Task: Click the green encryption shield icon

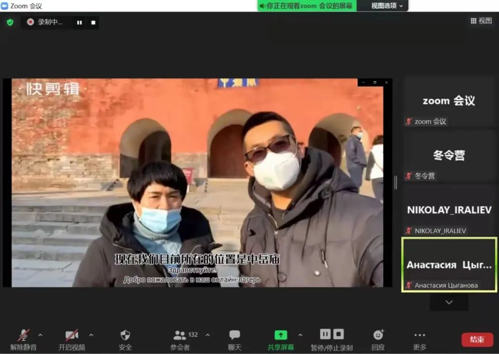Action: point(10,22)
